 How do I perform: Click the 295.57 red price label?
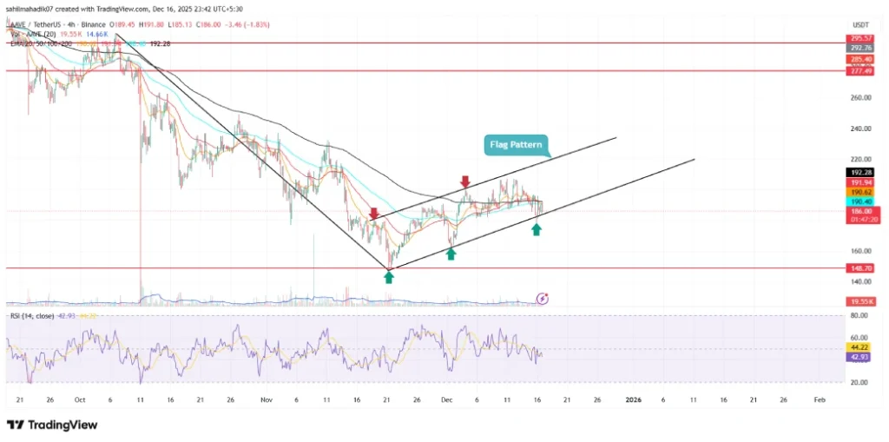859,38
